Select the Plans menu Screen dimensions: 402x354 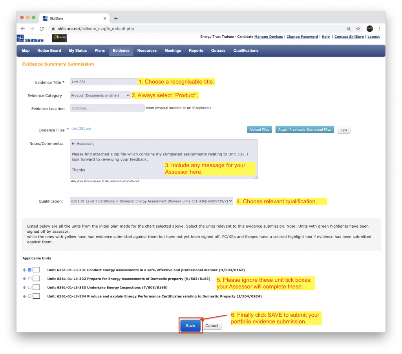[100, 51]
